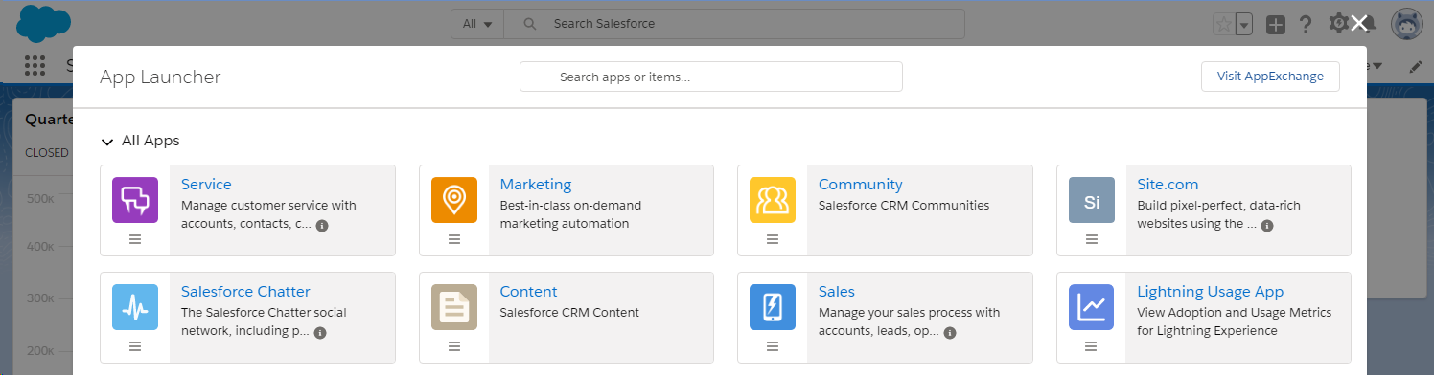
Task: Open the Marketing app title link
Action: [x=536, y=185]
